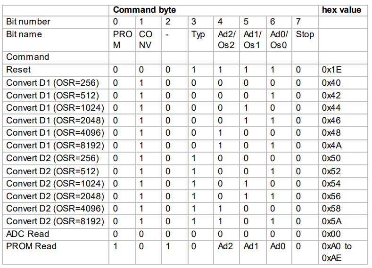
Task: Click the hex value 0x58
Action: (331, 209)
